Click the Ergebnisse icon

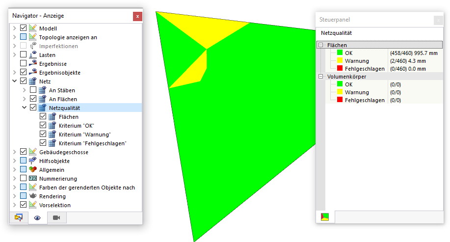pos(33,63)
